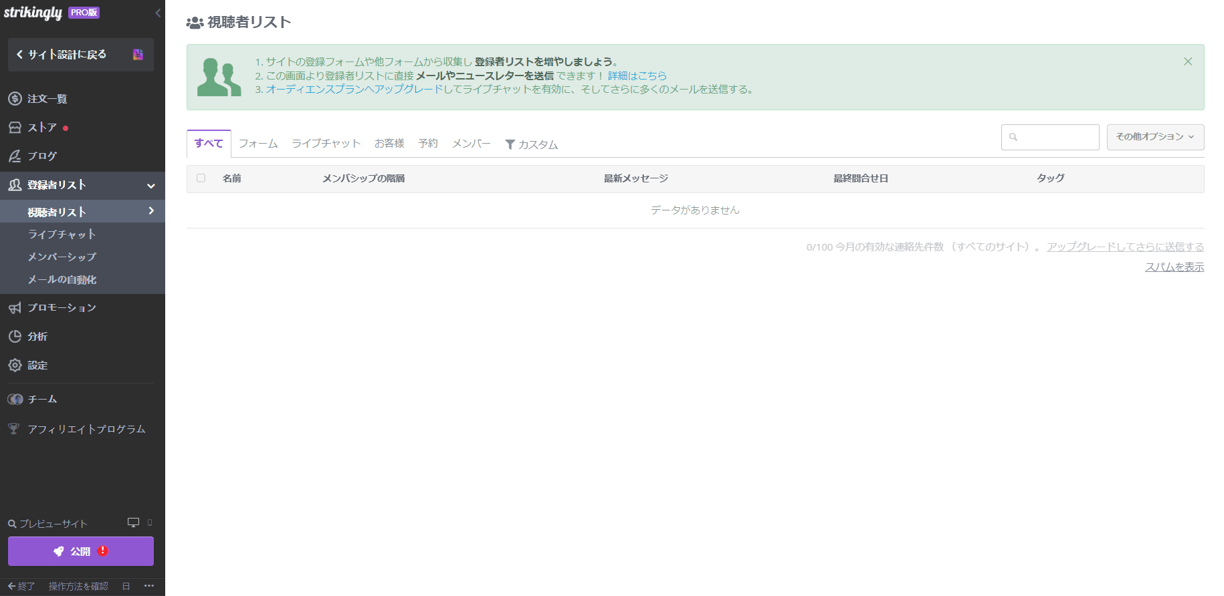The image size is (1224, 596).
Task: Close the green info banner
Action: (1188, 61)
